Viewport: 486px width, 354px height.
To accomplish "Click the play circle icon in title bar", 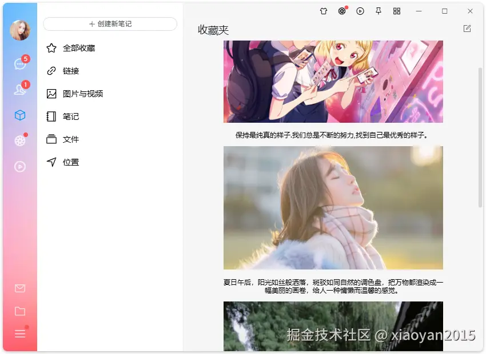I will pyautogui.click(x=360, y=11).
